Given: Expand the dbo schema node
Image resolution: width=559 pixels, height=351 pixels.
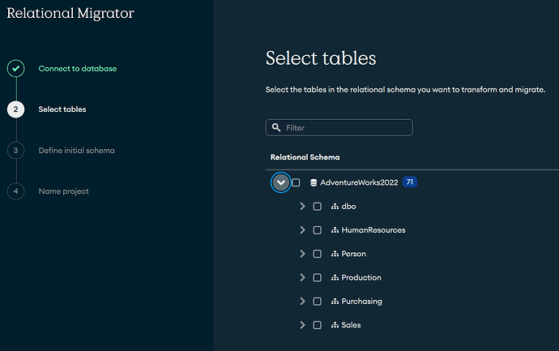Looking at the screenshot, I should 302,207.
